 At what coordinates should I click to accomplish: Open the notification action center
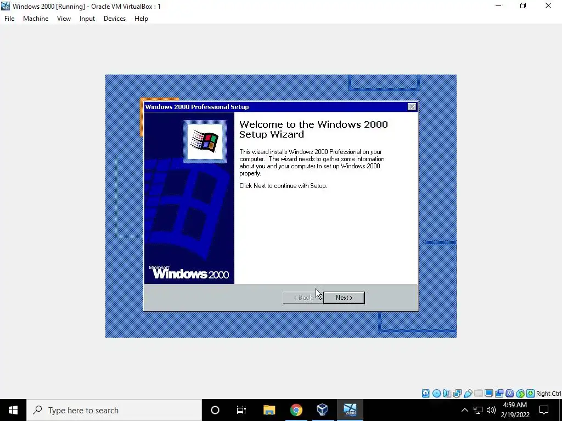pos(544,410)
